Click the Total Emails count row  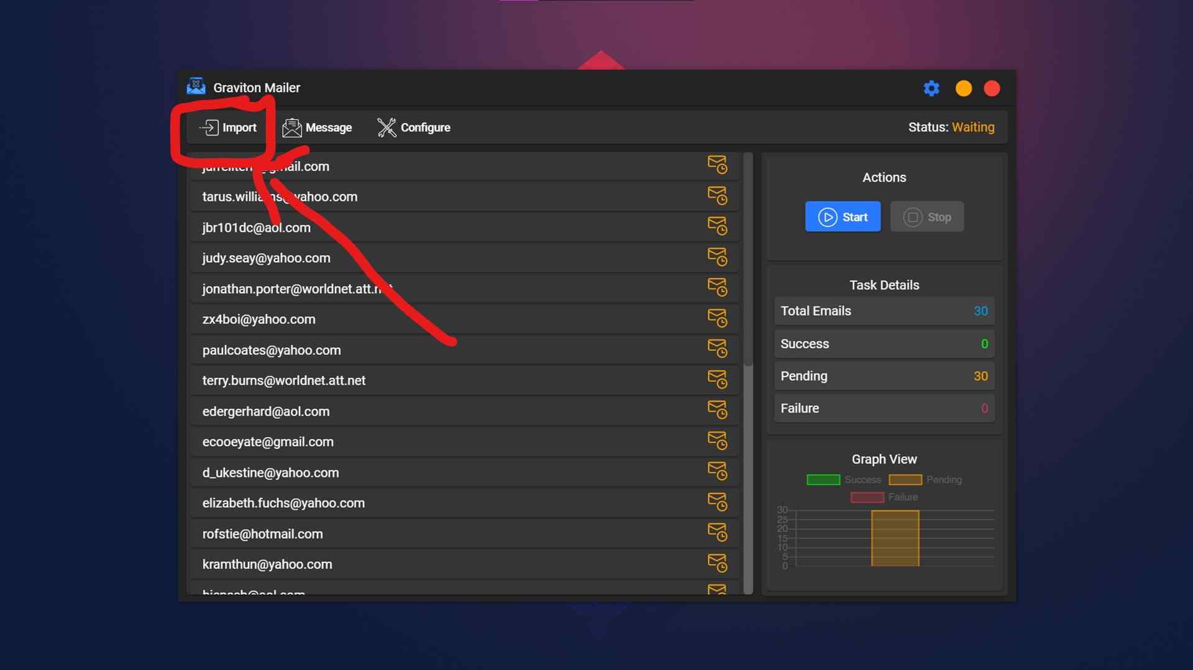884,311
